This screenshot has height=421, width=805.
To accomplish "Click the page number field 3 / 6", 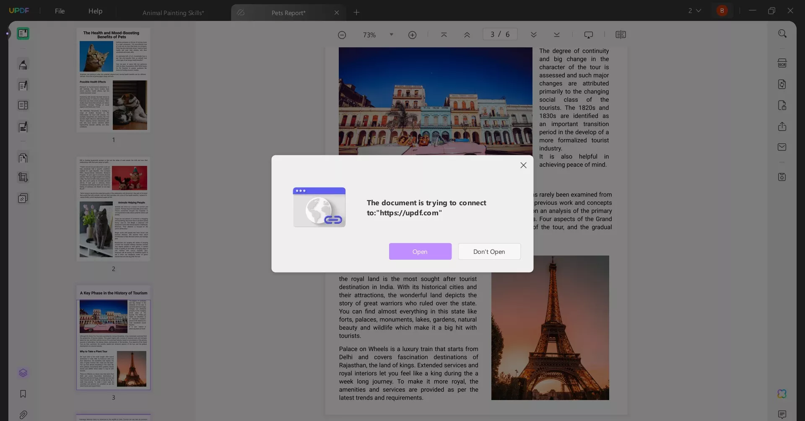I will tap(500, 34).
